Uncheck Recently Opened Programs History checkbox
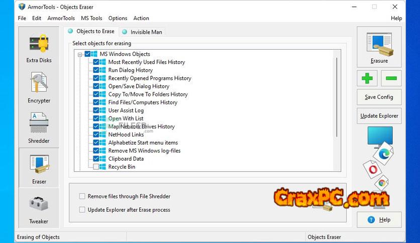420x243 pixels. tap(96, 78)
